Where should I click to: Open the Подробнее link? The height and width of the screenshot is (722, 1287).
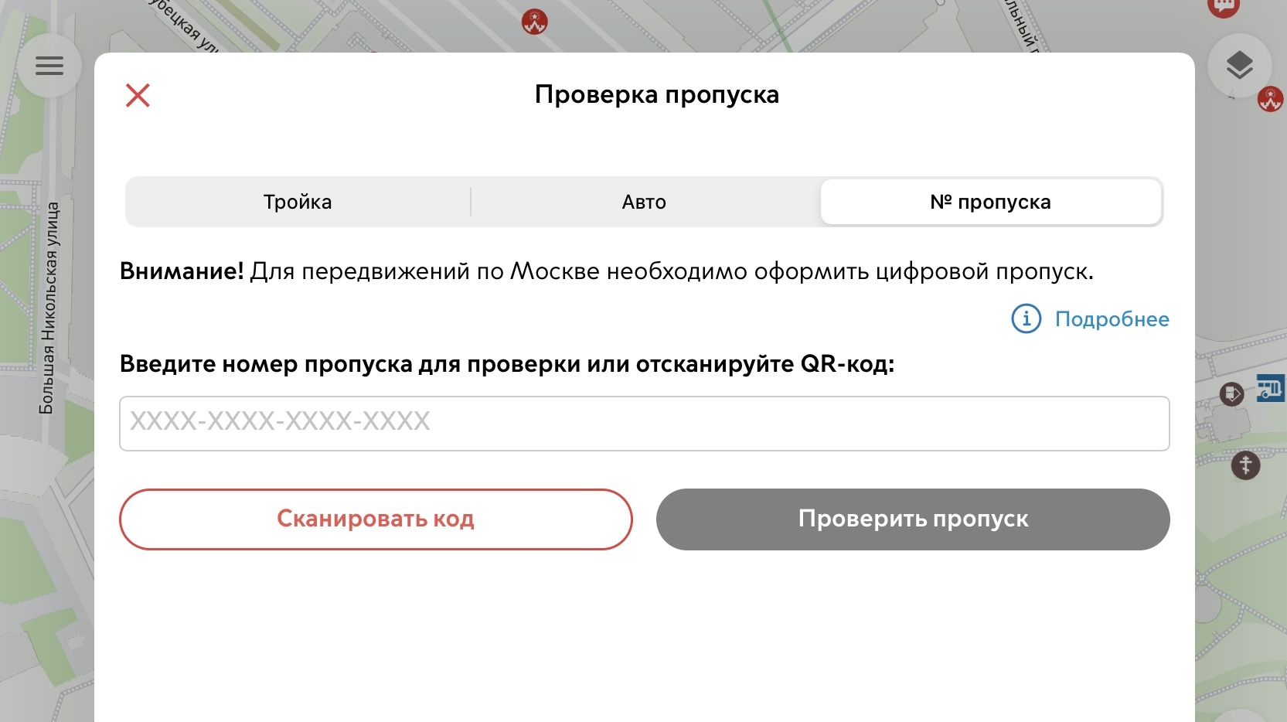[1112, 319]
